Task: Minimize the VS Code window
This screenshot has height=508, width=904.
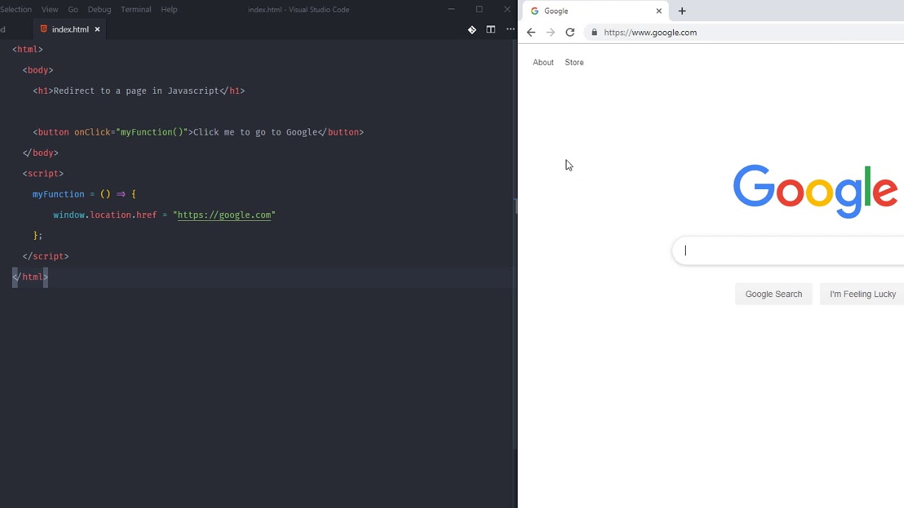Action: click(452, 9)
